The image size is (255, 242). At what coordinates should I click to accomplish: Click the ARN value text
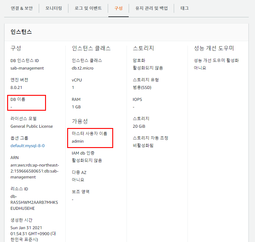35,171
